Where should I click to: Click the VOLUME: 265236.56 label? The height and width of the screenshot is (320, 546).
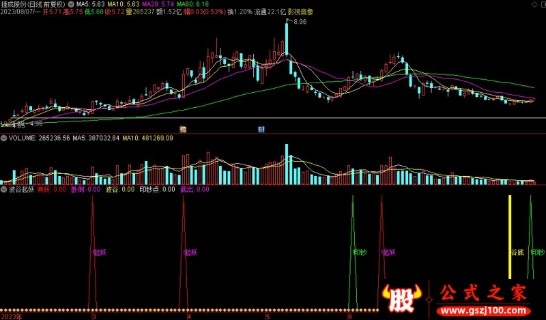pyautogui.click(x=40, y=139)
